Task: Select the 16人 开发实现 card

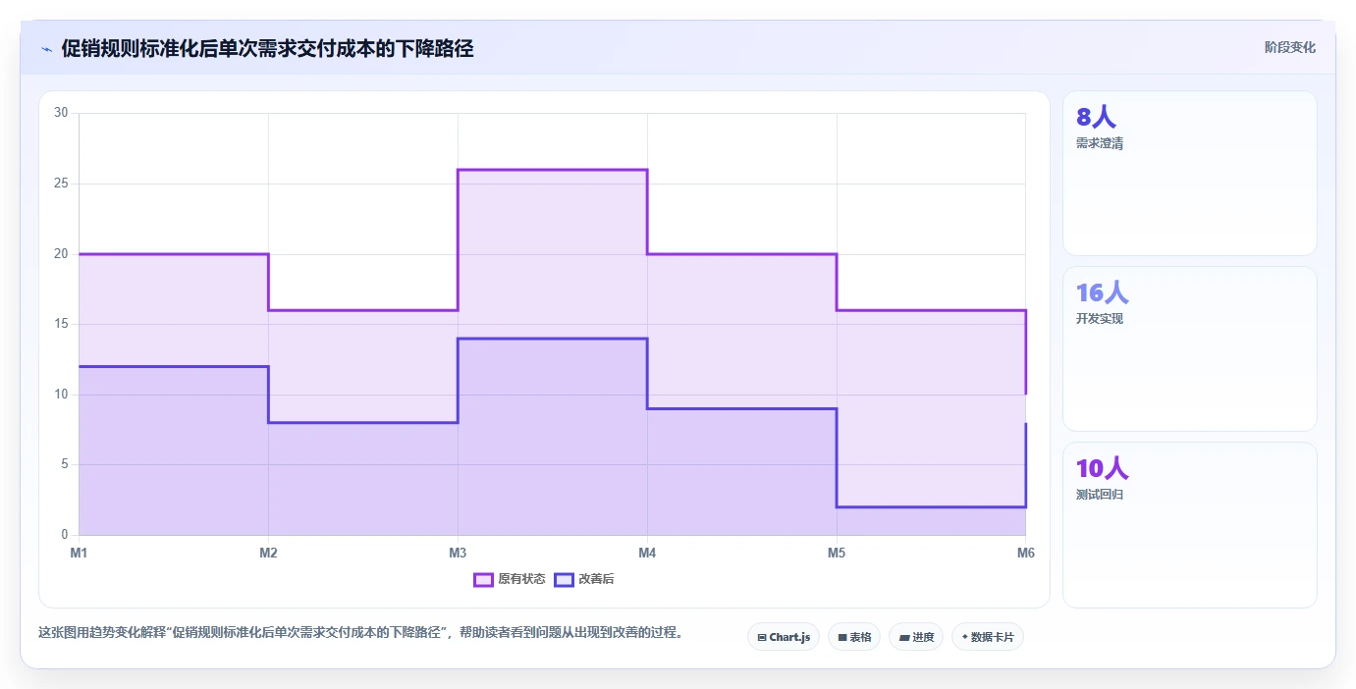Action: coord(1189,348)
